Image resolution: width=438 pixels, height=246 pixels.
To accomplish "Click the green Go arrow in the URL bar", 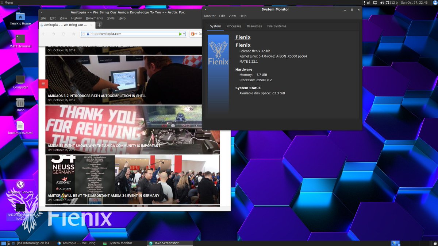I will (x=180, y=34).
